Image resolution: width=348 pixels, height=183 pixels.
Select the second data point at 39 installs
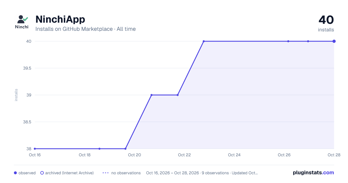pos(177,95)
